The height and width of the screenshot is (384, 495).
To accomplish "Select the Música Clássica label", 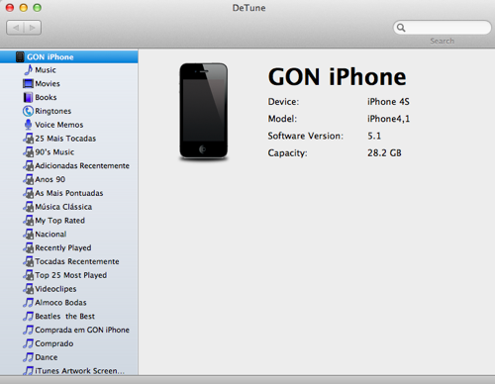I will coord(63,207).
